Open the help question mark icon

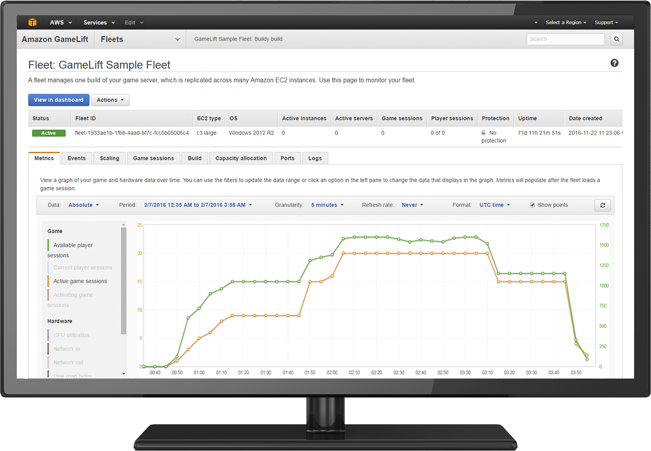[615, 63]
